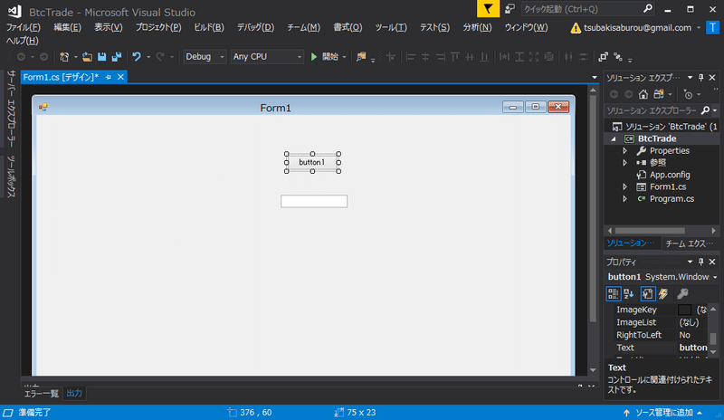This screenshot has width=724, height=420.
Task: Open the button1 object selector dropdown
Action: click(x=715, y=277)
